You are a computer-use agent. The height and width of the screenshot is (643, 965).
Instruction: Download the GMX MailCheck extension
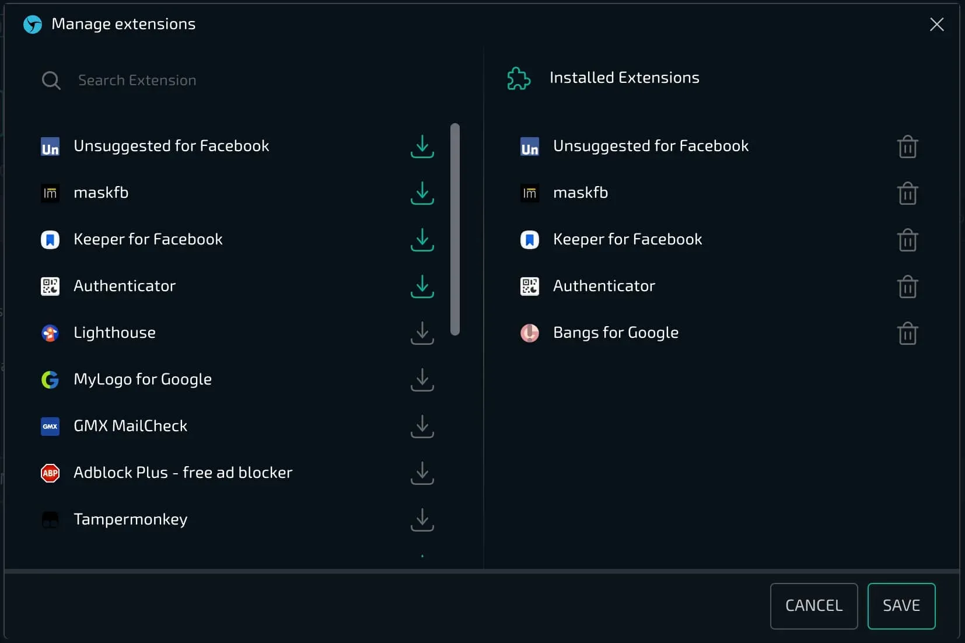tap(422, 426)
